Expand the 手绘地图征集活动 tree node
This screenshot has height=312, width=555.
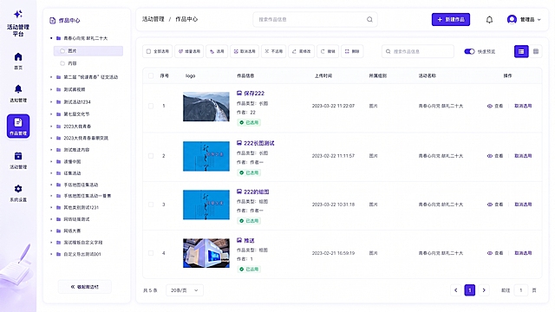51,185
